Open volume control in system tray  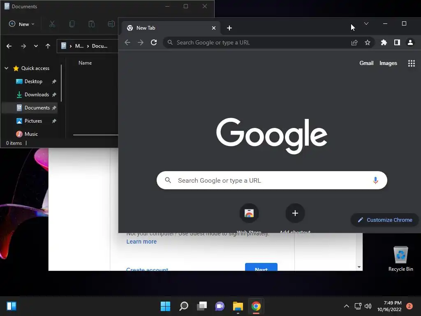(368, 306)
